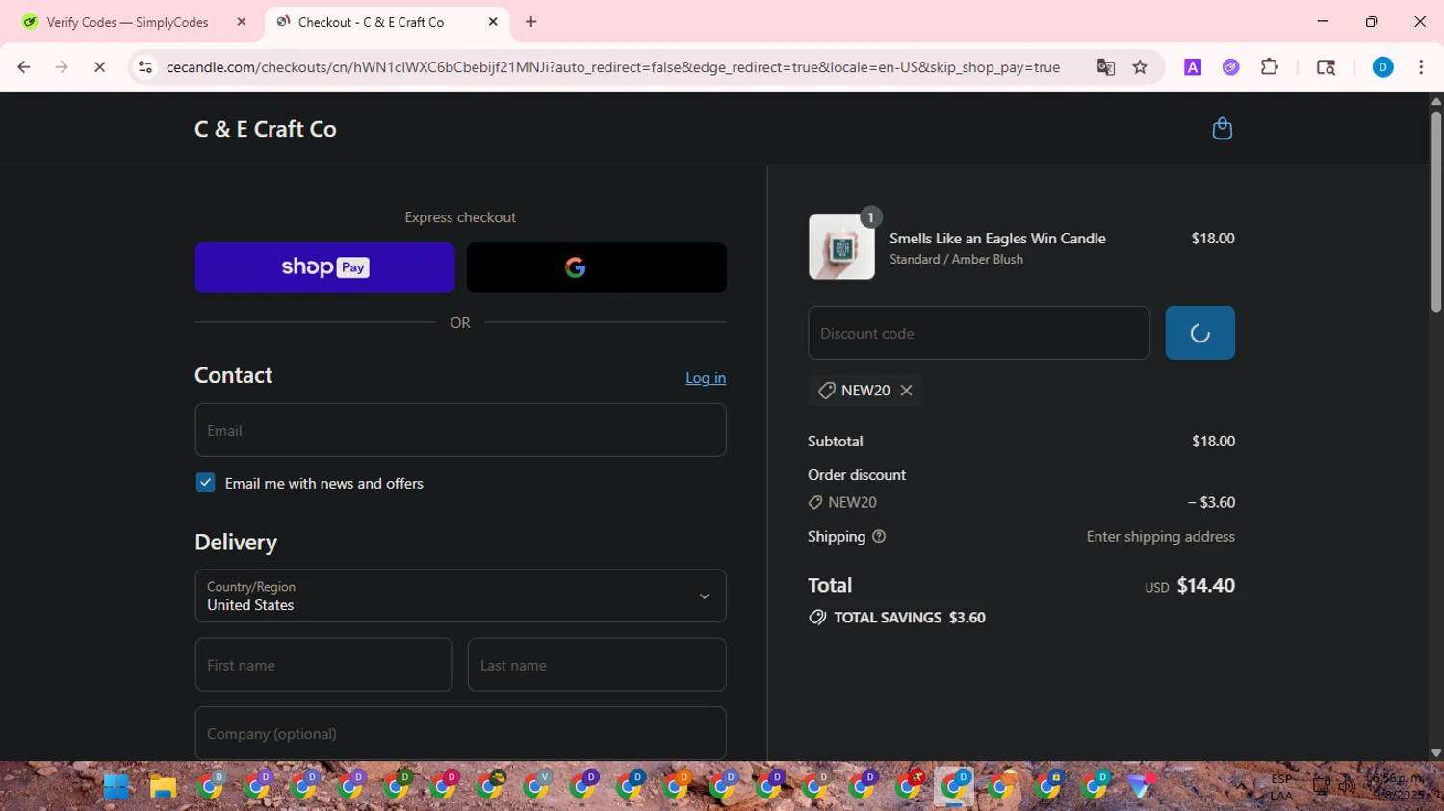Go forward in browser history
This screenshot has height=811, width=1444.
point(62,67)
